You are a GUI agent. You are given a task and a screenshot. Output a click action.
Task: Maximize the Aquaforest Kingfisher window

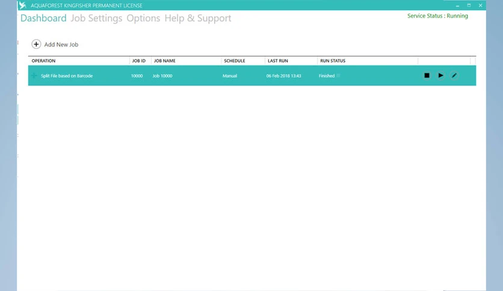[469, 5]
